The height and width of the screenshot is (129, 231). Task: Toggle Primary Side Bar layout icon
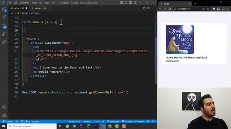click(x=121, y=3)
